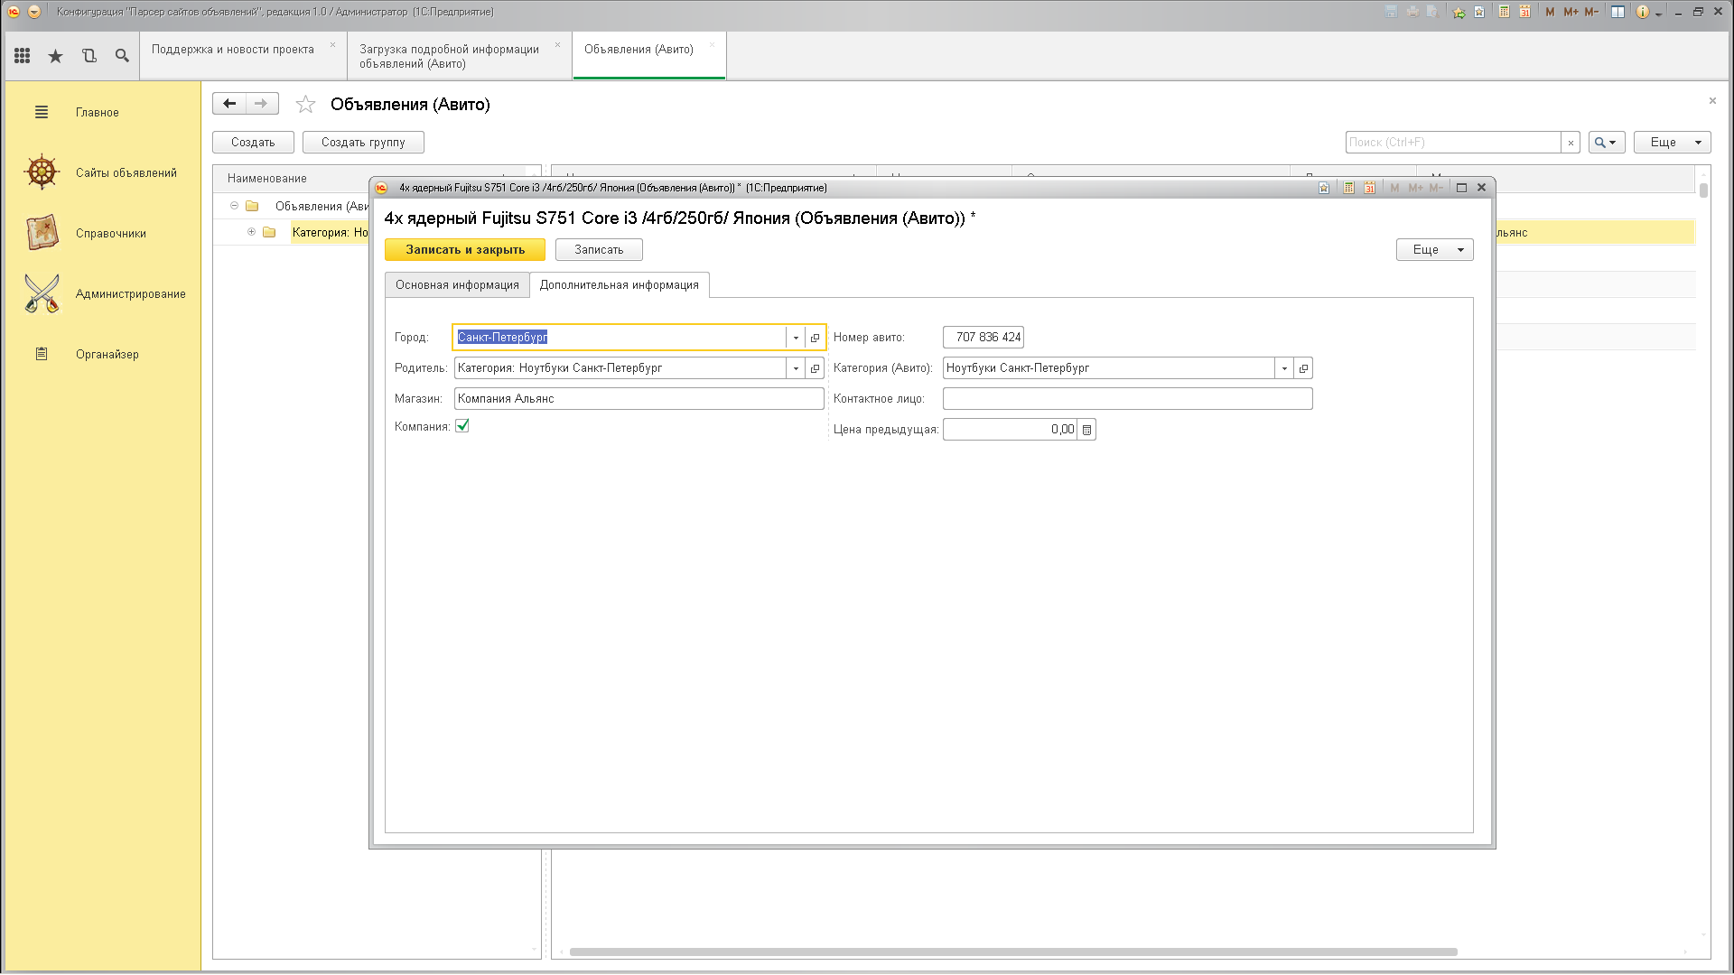Add dialog item to favorites via title icon
The image size is (1734, 975).
click(x=1323, y=188)
